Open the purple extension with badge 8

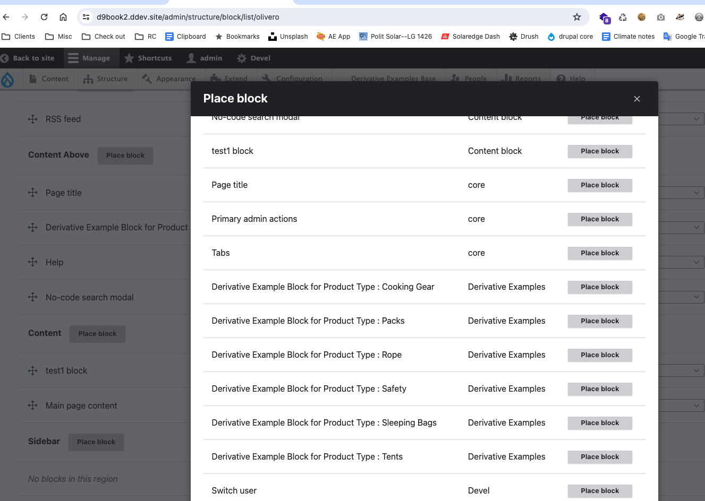tap(605, 18)
